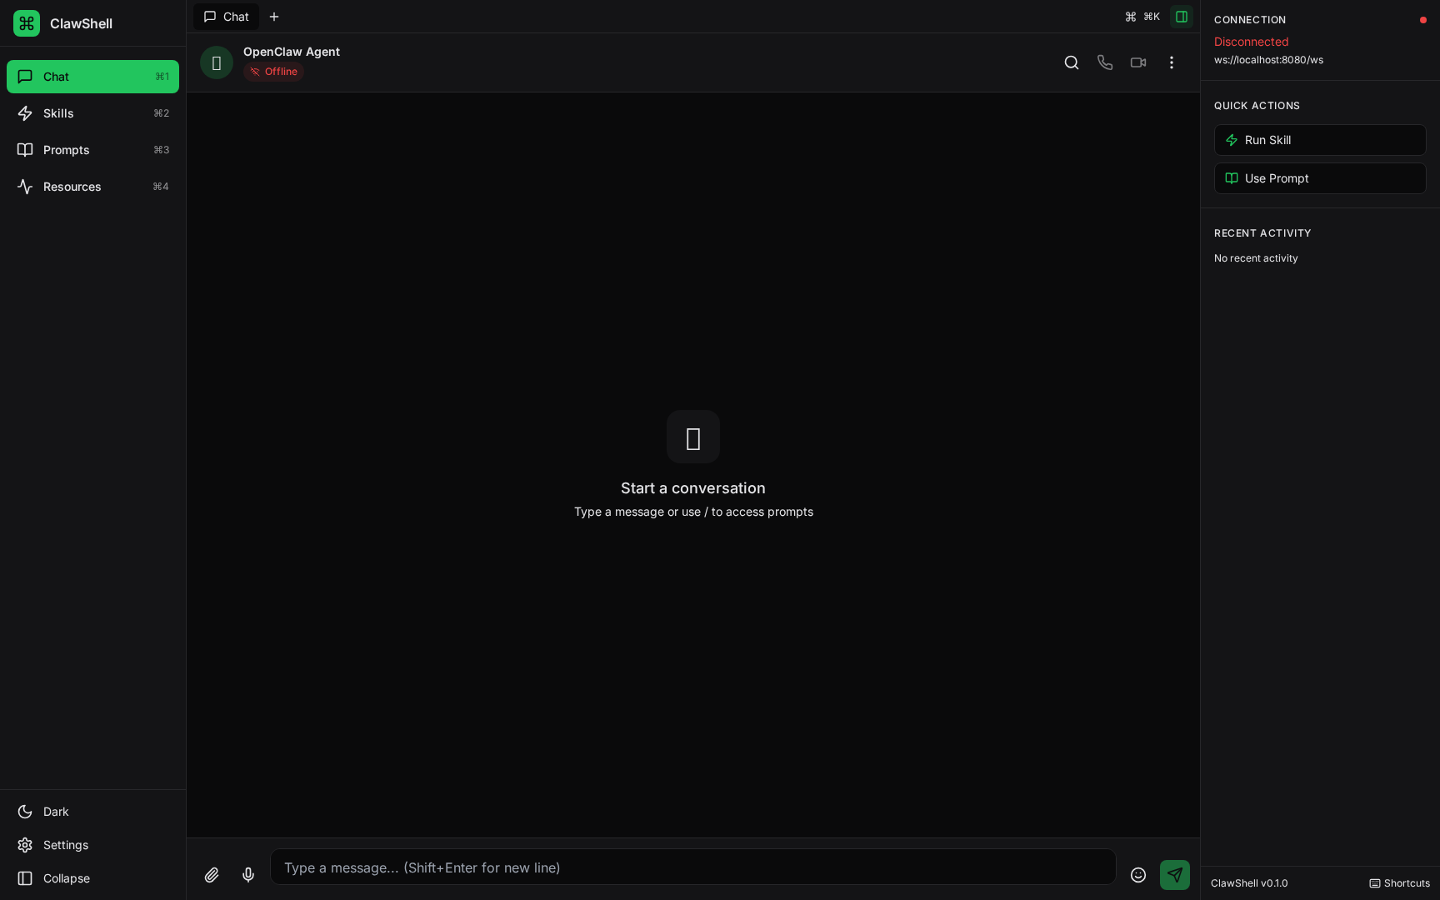Navigate to the Skills section

(x=58, y=113)
